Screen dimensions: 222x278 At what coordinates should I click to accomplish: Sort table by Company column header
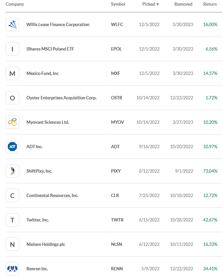(15, 4)
